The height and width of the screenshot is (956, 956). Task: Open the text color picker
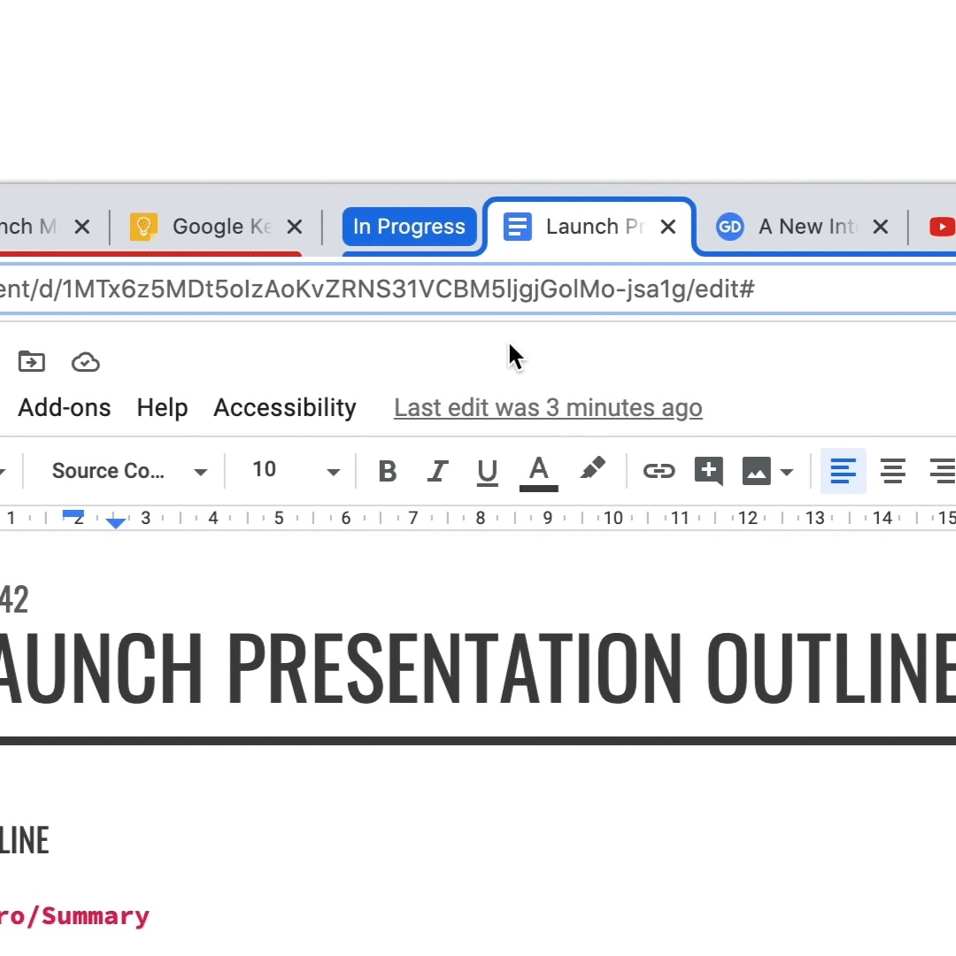[x=538, y=473]
